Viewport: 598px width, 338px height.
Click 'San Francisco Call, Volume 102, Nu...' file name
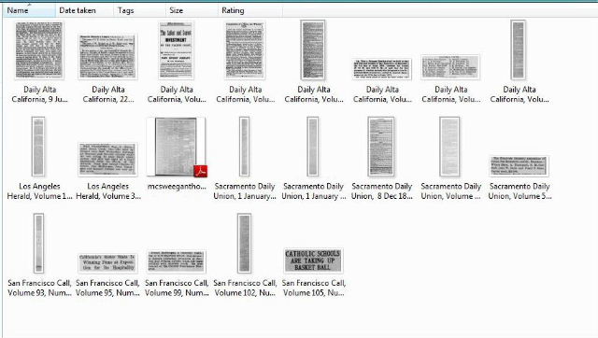point(245,289)
